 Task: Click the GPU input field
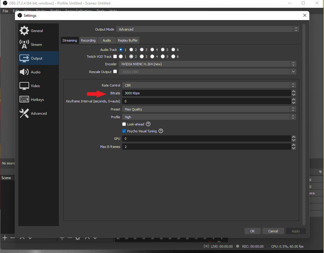click(x=207, y=139)
